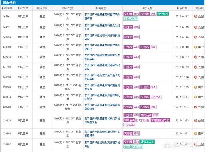This screenshot has width=205, height=152.
Task: Click the red status icon for complaint 241859
Action: pos(195,67)
